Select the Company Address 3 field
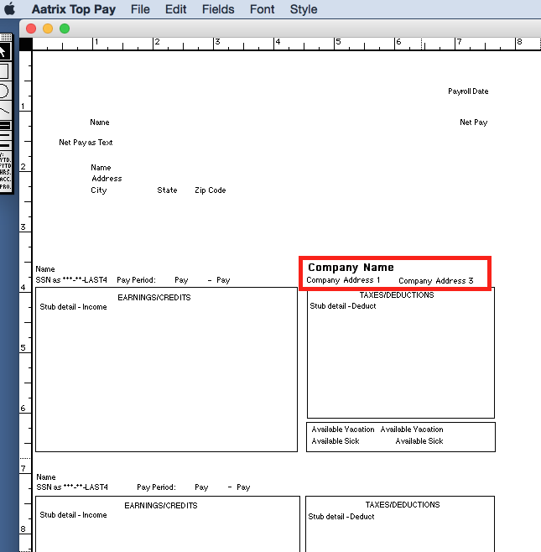The image size is (541, 552). tap(436, 281)
